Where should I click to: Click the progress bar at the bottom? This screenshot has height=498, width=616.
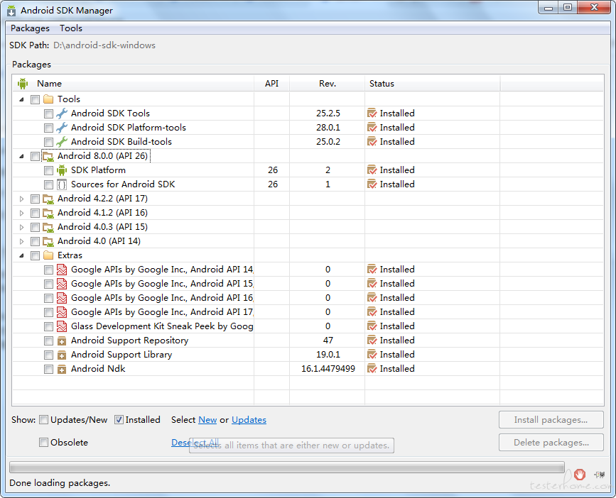tap(287, 467)
